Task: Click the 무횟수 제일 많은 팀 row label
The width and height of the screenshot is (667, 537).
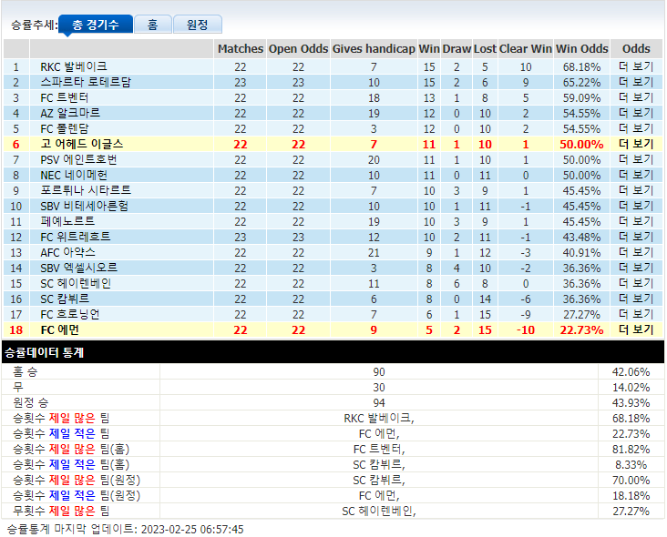Action: click(x=61, y=511)
